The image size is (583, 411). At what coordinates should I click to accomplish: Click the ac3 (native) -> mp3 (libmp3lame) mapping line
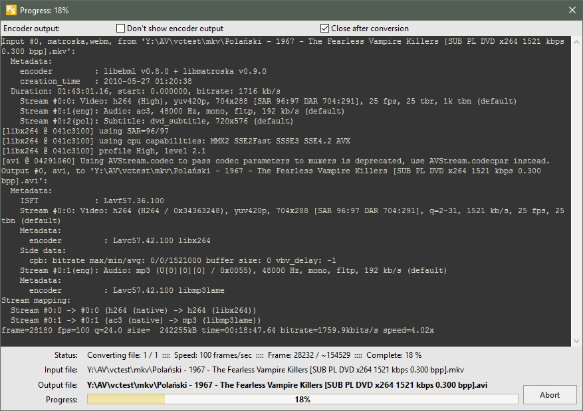[136, 321]
